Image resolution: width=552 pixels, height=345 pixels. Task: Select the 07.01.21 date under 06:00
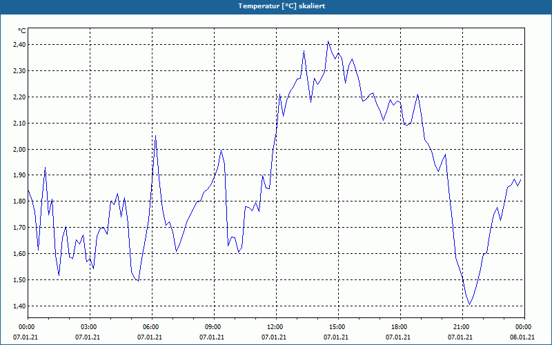point(150,337)
